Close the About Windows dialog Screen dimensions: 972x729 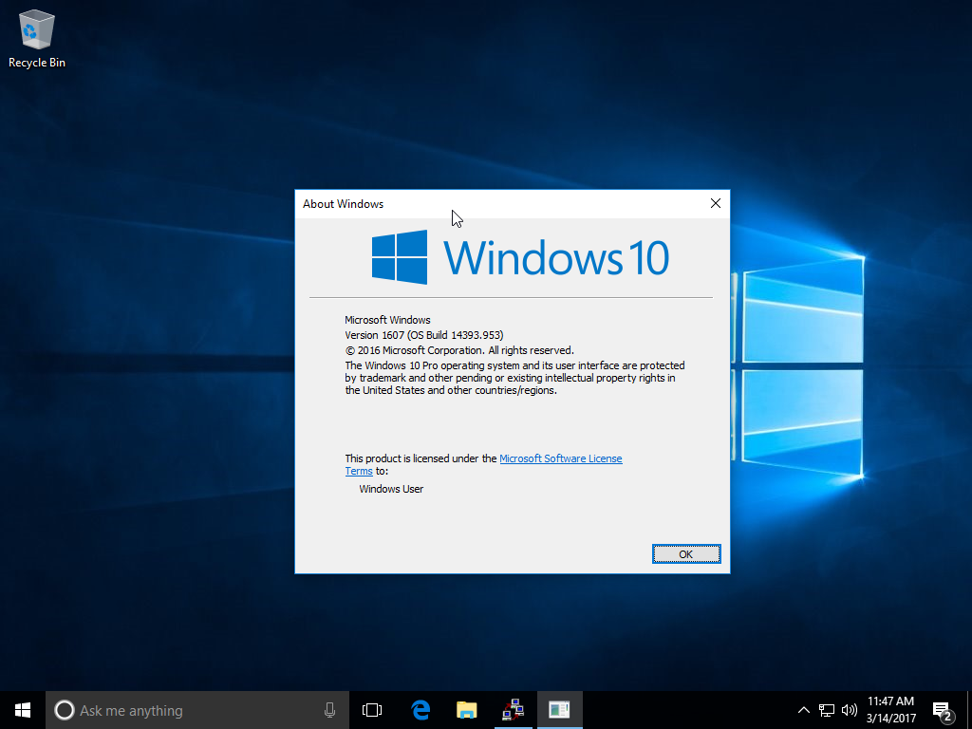(x=716, y=203)
